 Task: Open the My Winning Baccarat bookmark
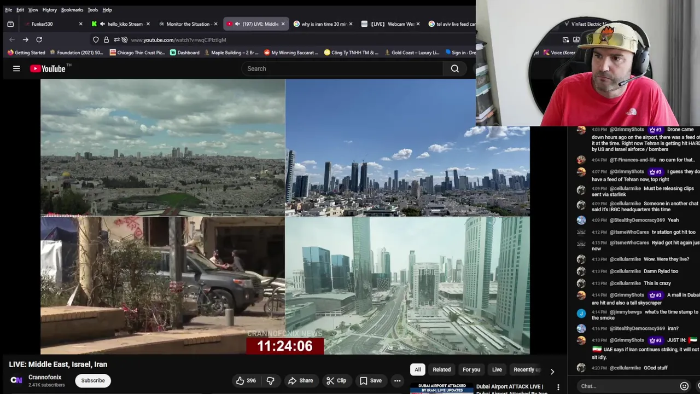[x=291, y=53]
